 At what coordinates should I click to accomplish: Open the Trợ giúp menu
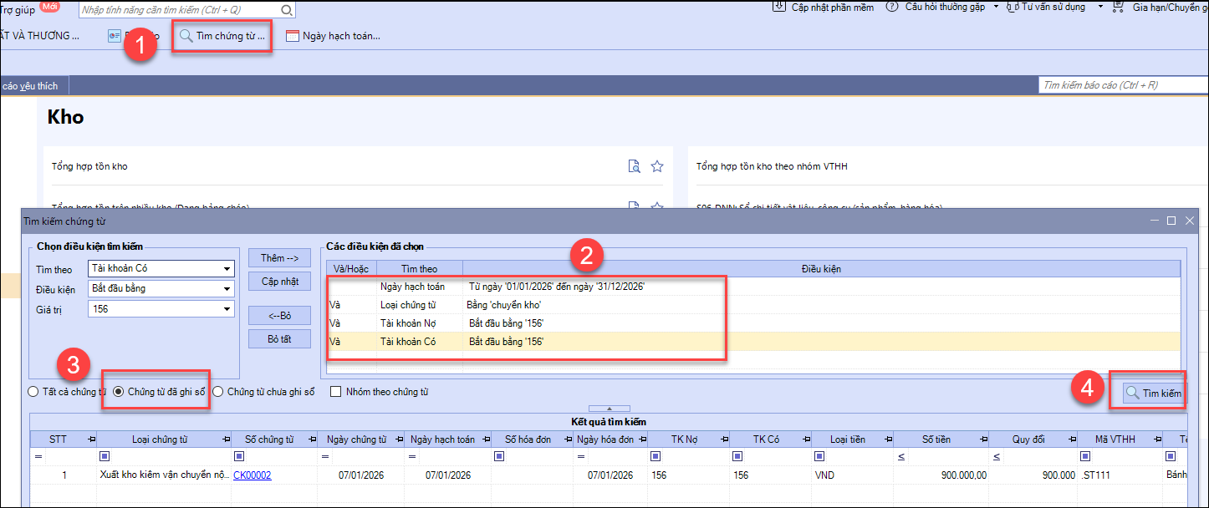(18, 8)
